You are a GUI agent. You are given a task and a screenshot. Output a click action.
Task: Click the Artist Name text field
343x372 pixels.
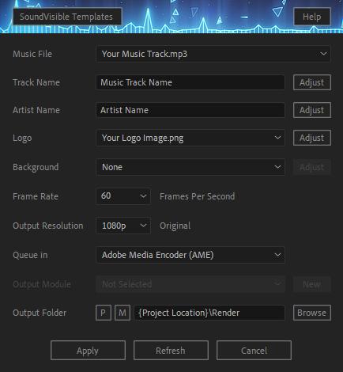coord(190,110)
